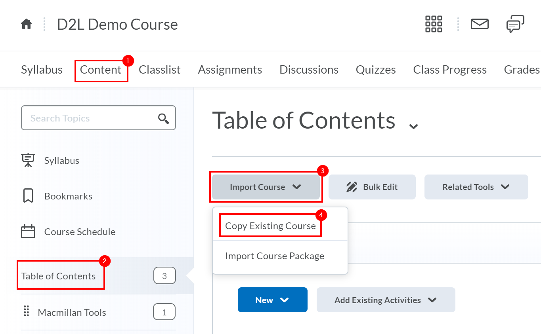Expand Add Existing Activities menu
Image resolution: width=541 pixels, height=334 pixels.
[386, 300]
